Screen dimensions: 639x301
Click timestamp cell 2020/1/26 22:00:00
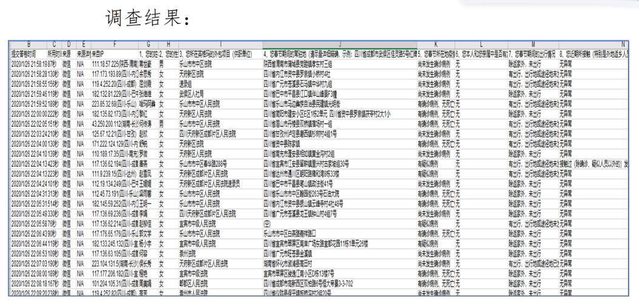[27, 113]
